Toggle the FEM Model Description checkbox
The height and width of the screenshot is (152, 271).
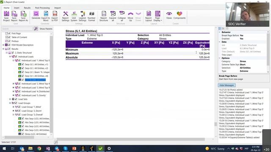point(9,45)
